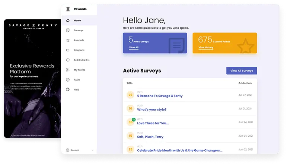Open the 5 Reasons To Savage X Fenty survey
287x165 pixels.
[160, 96]
